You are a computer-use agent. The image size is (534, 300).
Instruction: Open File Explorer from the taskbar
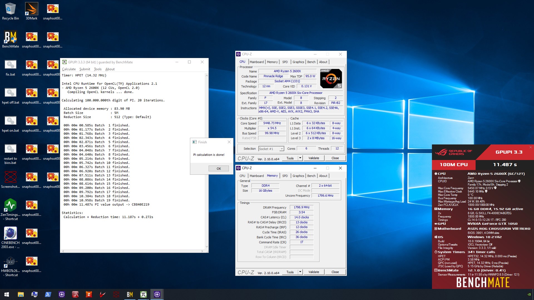point(21,294)
